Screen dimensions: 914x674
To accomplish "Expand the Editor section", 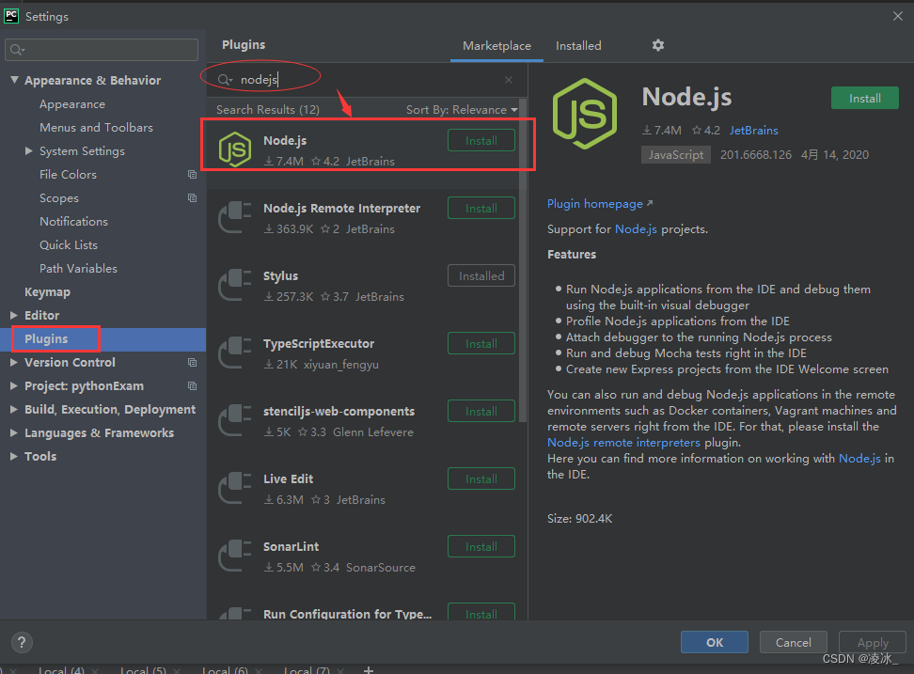I will pos(14,315).
